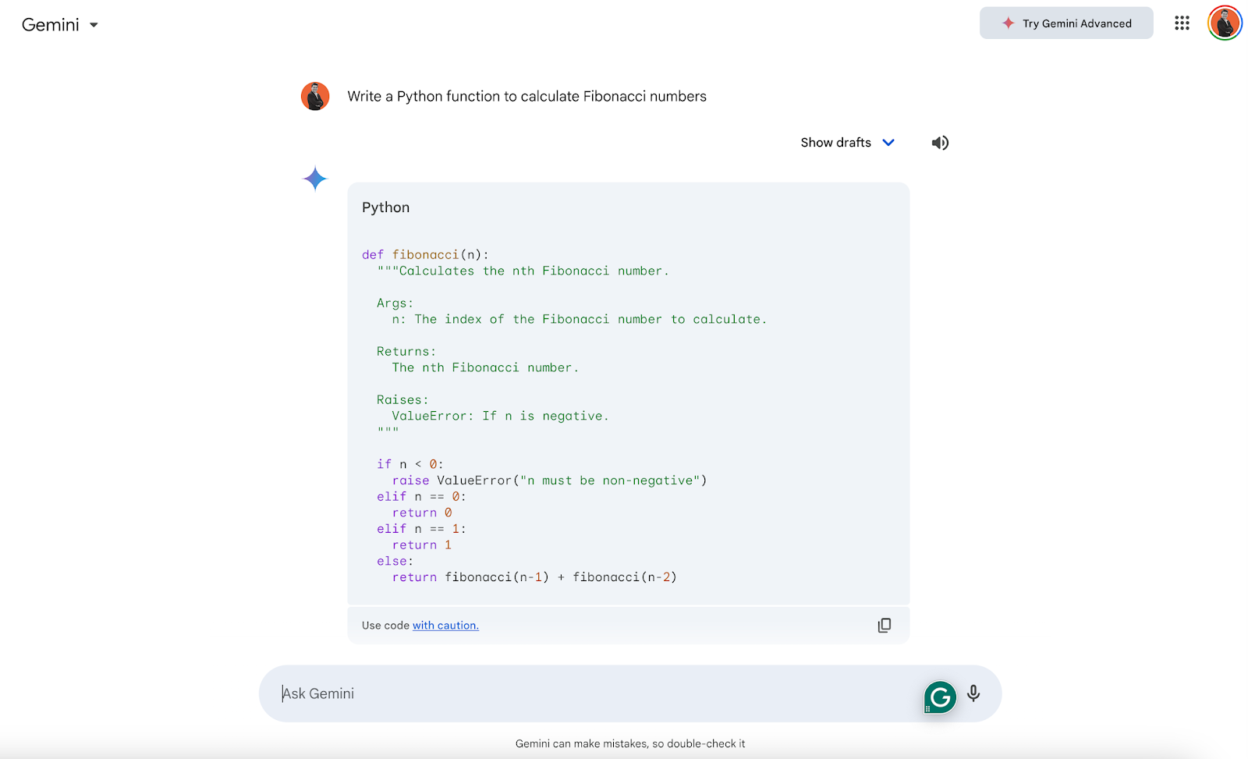Click the Ask Gemini input field
The height and width of the screenshot is (759, 1248).
[546, 693]
